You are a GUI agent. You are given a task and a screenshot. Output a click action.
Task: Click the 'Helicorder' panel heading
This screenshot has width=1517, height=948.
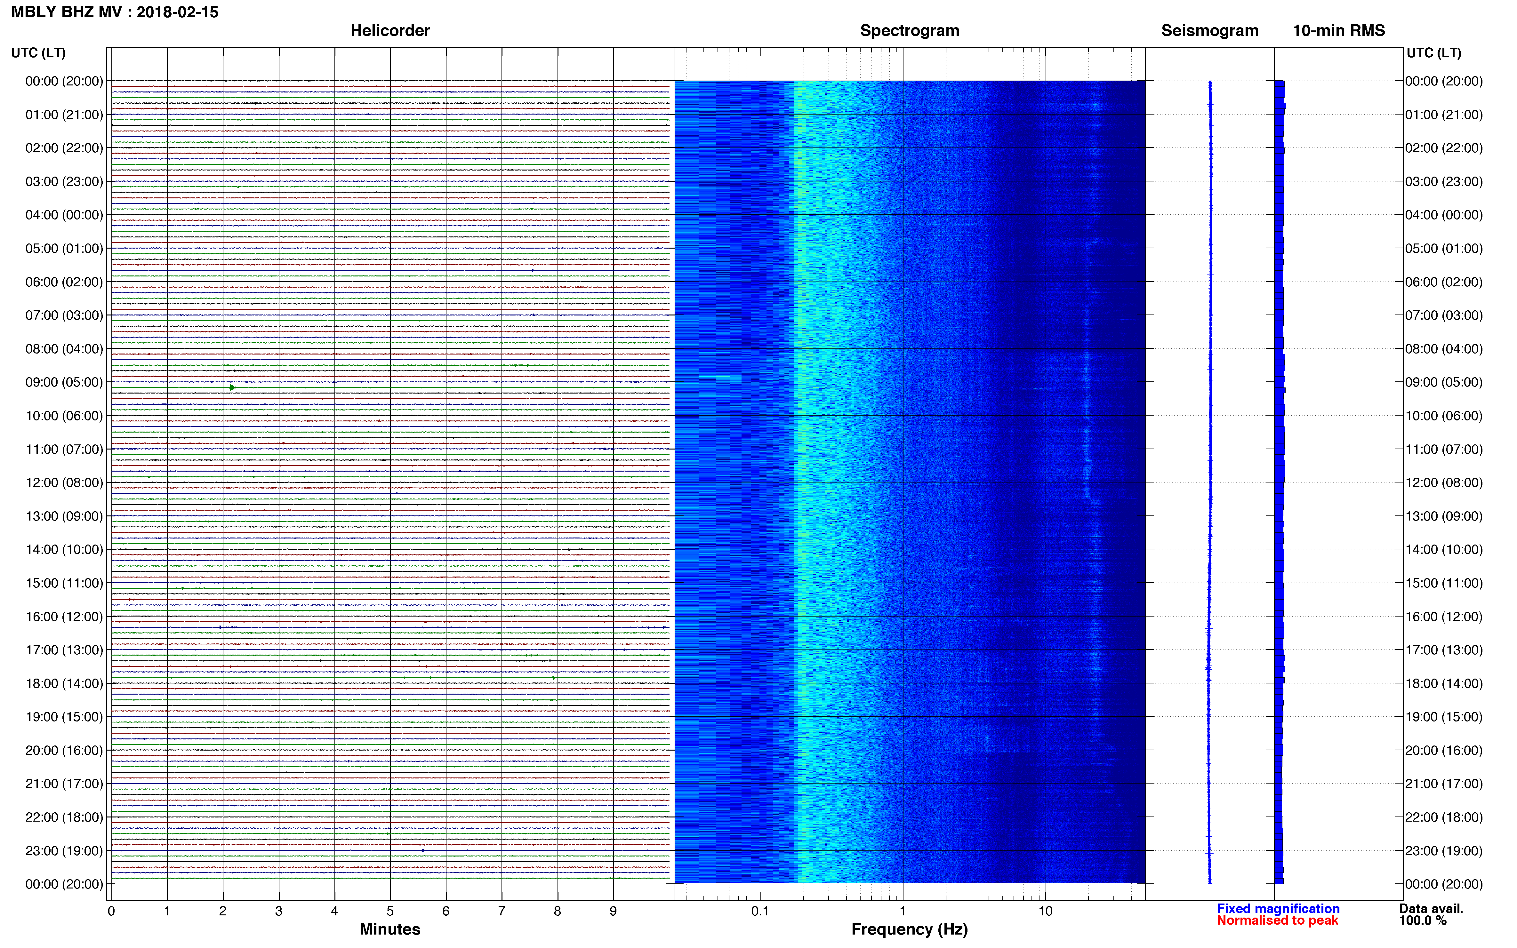390,31
